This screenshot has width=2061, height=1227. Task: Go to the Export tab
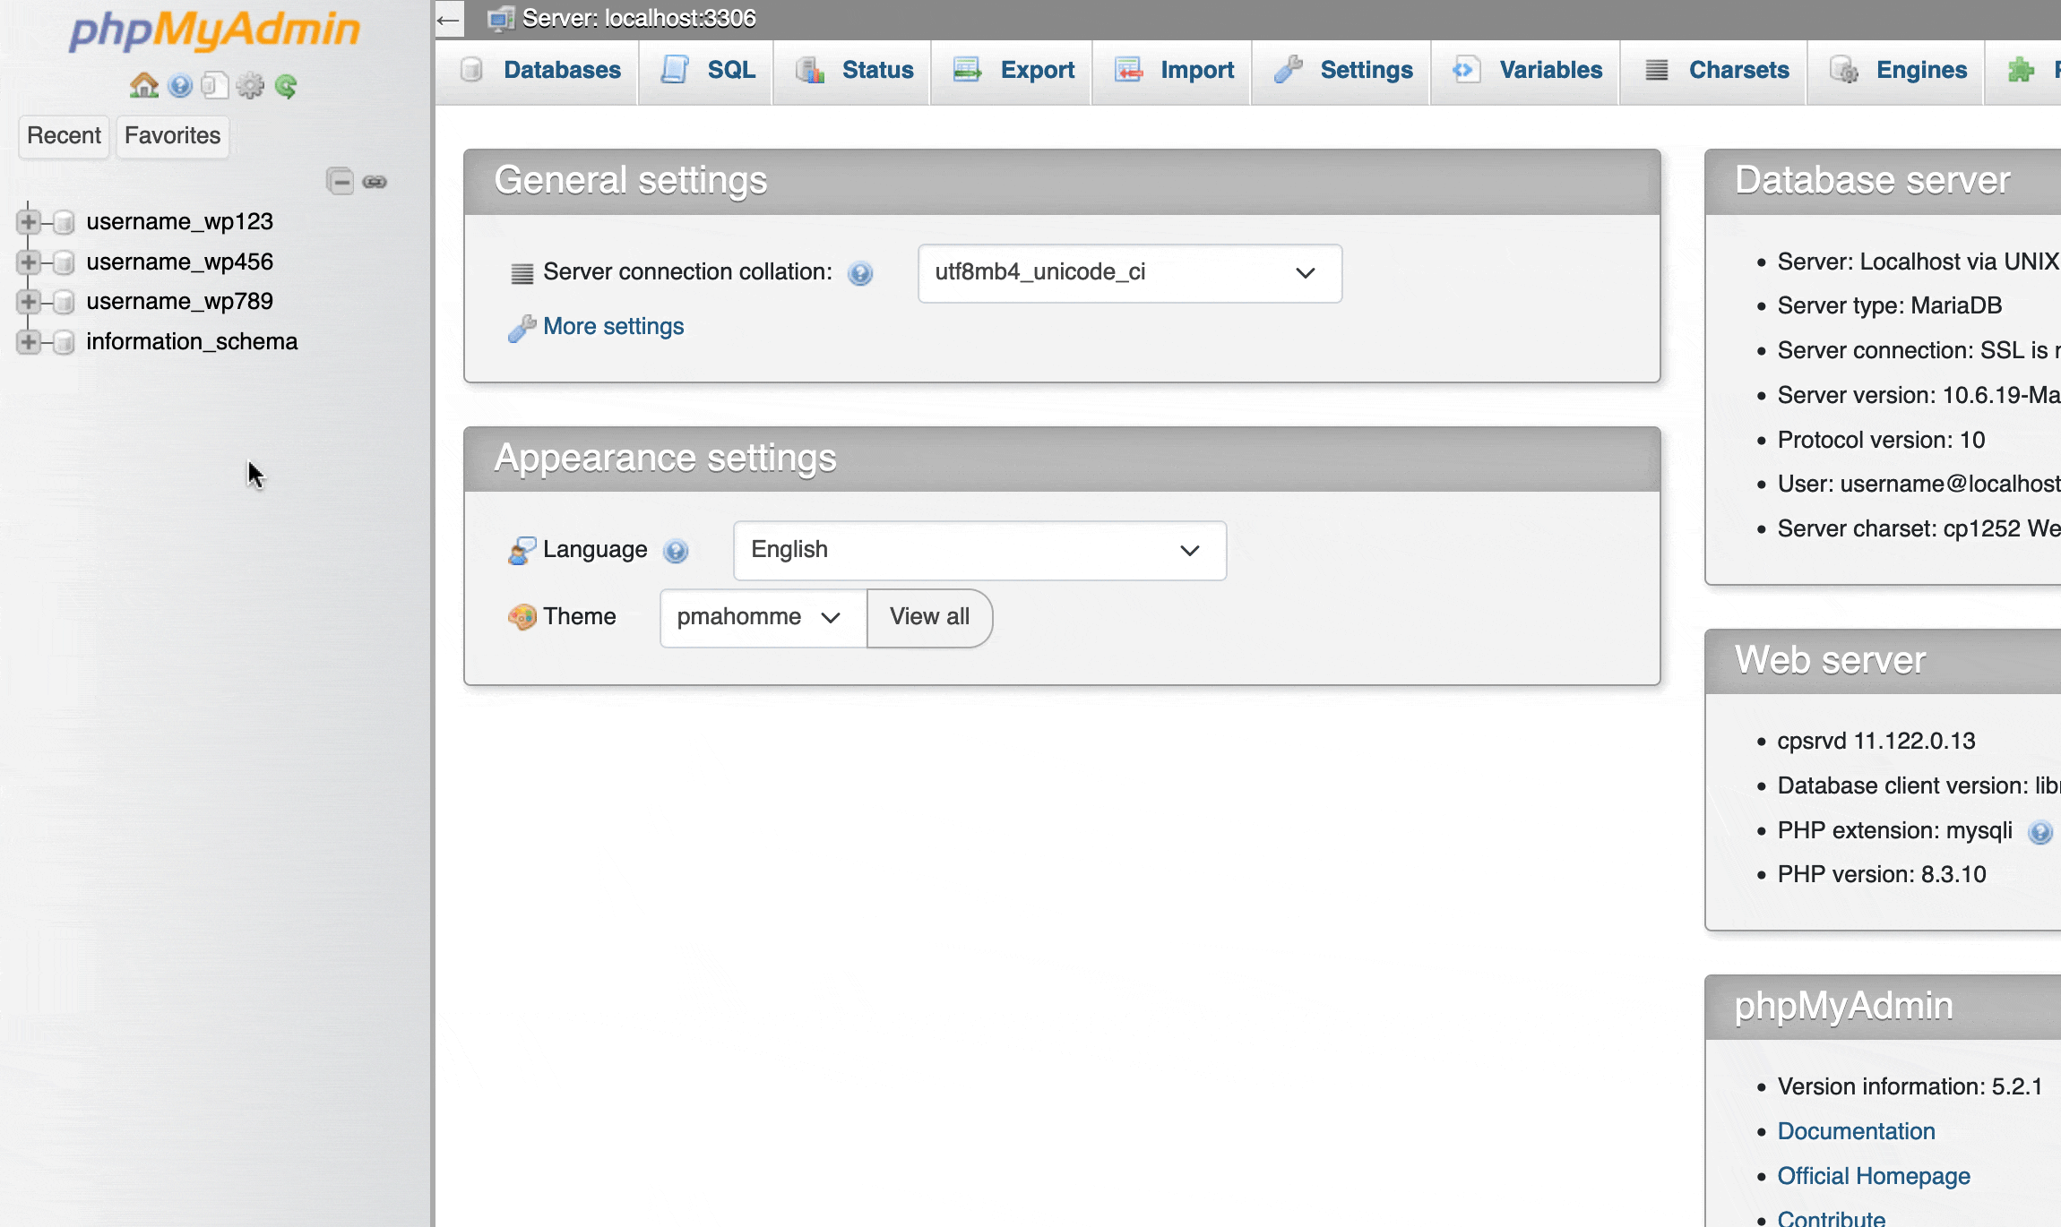pos(1012,71)
